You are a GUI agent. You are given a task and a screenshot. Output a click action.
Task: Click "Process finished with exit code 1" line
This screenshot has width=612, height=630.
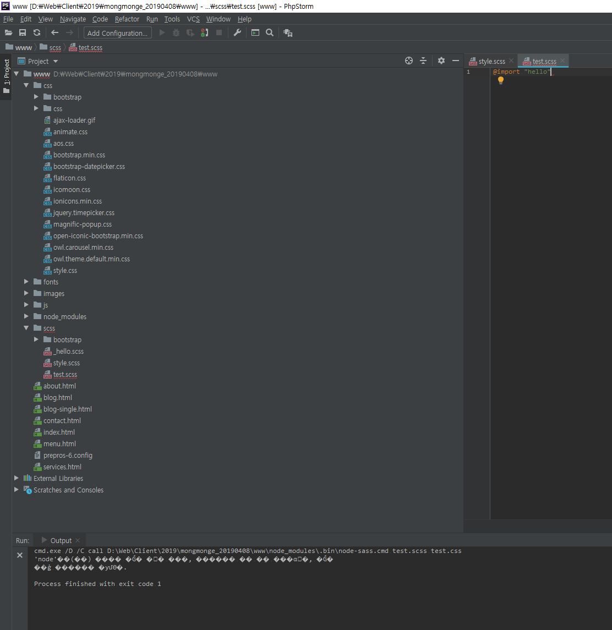[97, 584]
